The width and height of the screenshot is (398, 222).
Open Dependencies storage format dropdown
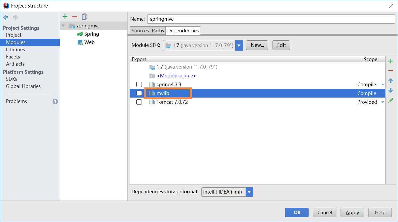(249, 192)
